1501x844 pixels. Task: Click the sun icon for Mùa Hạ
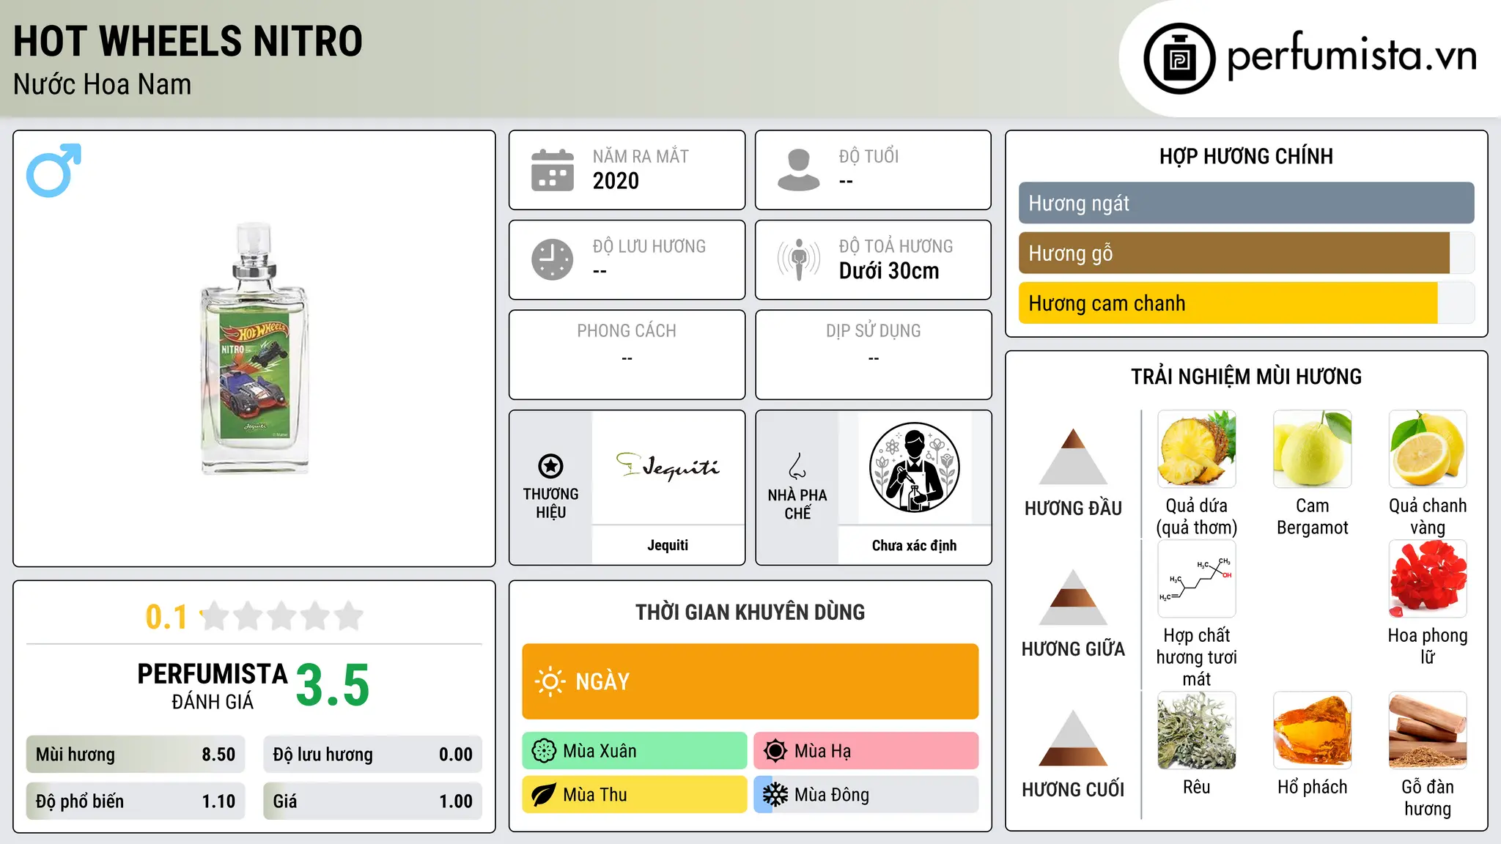[x=775, y=751]
